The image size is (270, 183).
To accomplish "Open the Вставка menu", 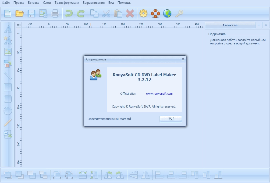I will pyautogui.click(x=33, y=3).
